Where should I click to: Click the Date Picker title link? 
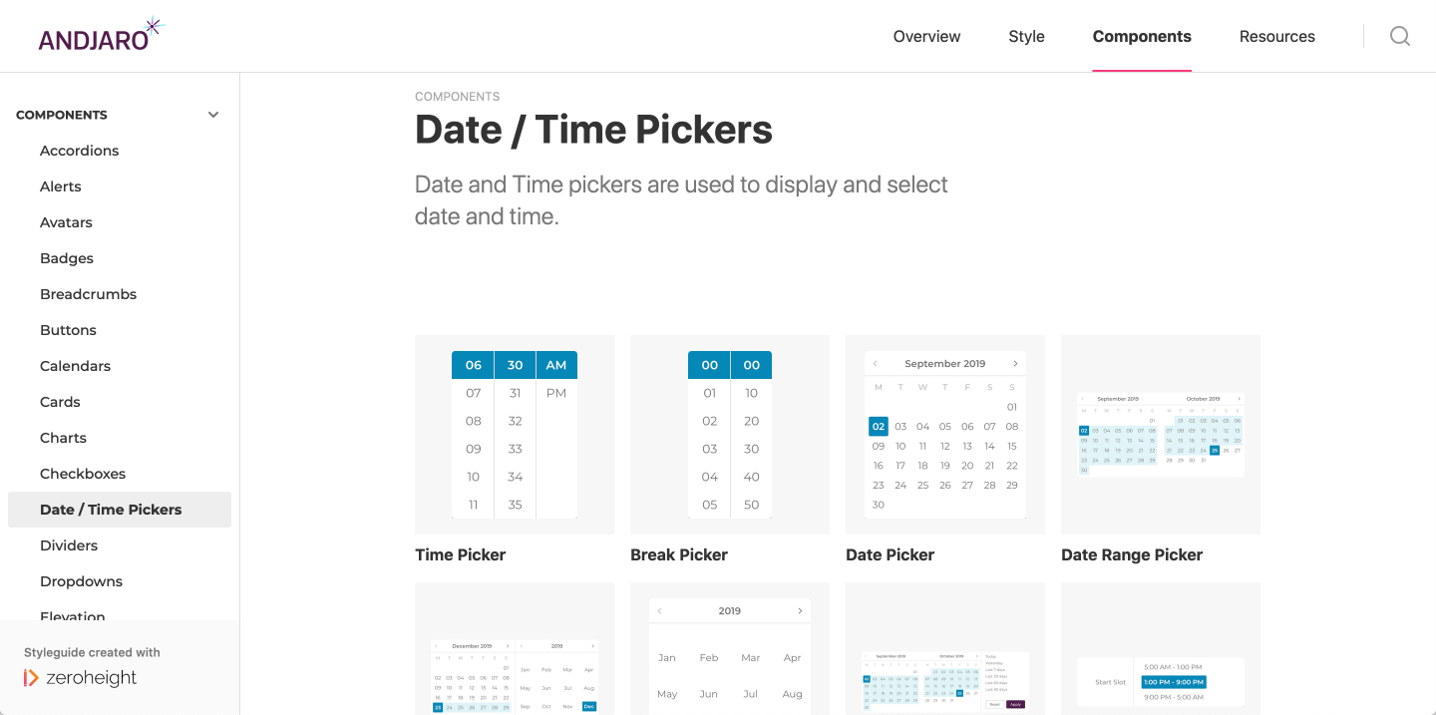[890, 554]
